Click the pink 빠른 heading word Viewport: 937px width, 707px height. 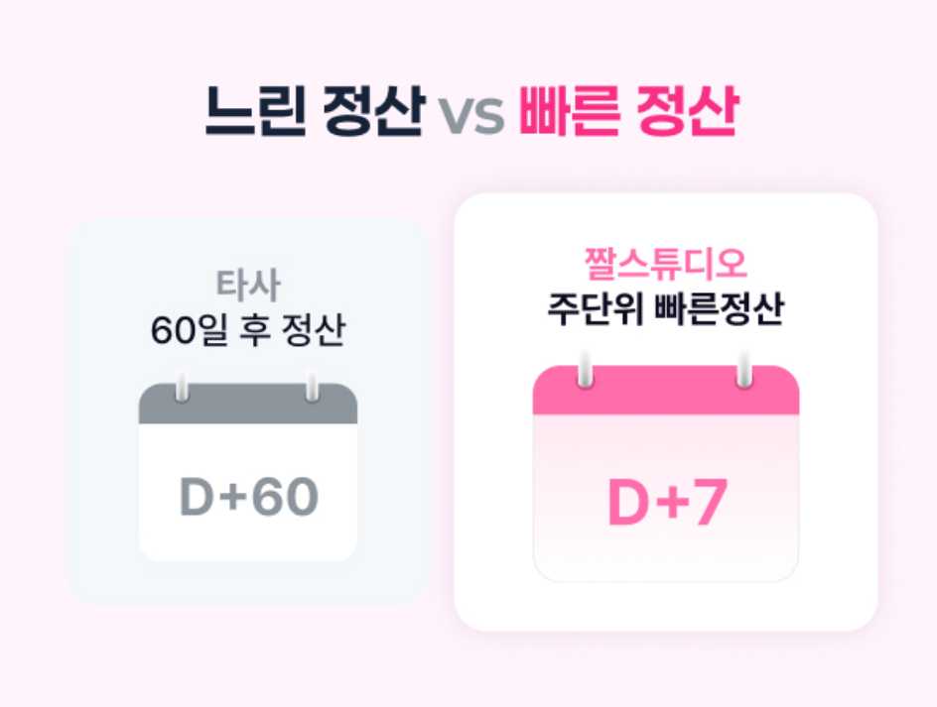click(570, 111)
